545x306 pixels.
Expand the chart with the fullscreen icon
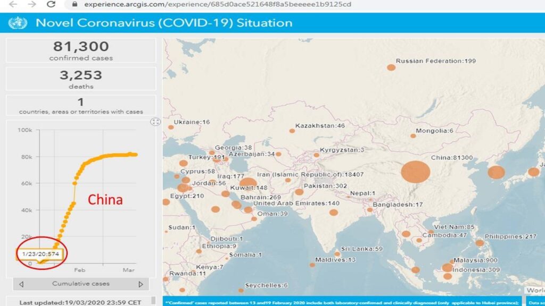pos(155,122)
